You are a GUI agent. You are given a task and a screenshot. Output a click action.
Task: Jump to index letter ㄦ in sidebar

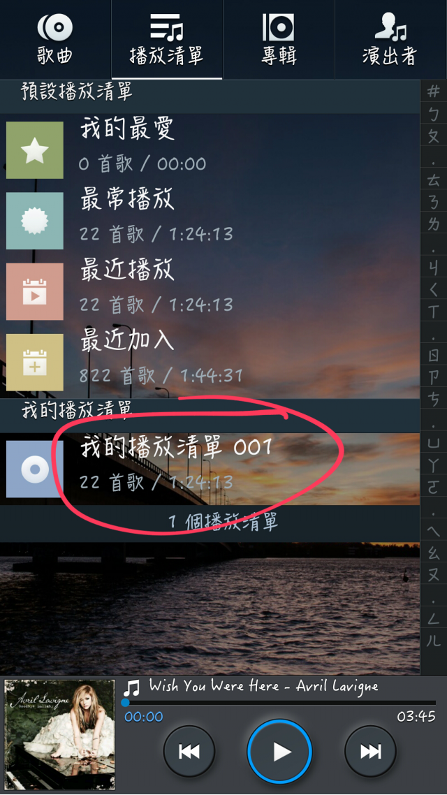[433, 641]
